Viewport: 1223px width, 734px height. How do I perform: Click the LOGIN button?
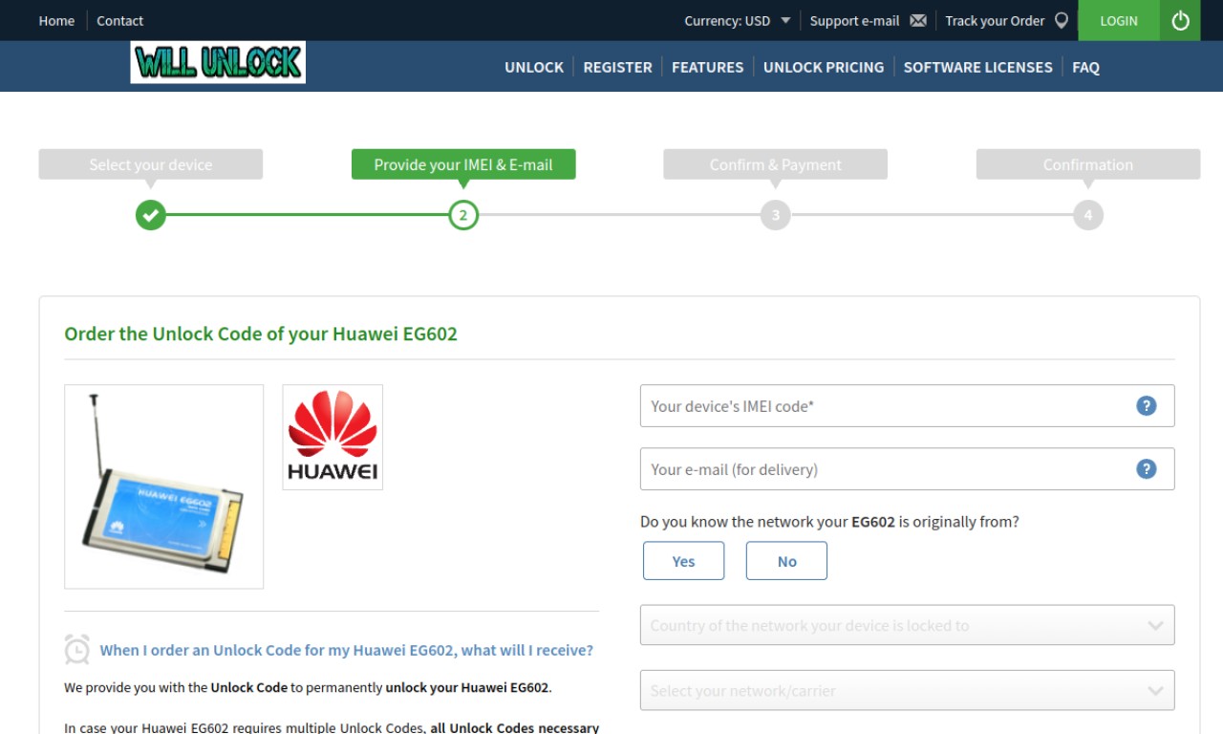(x=1119, y=20)
